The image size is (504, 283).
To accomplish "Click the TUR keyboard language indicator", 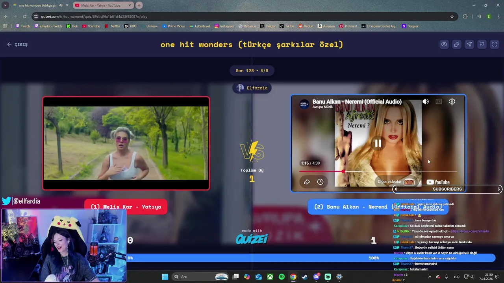I will point(456,277).
